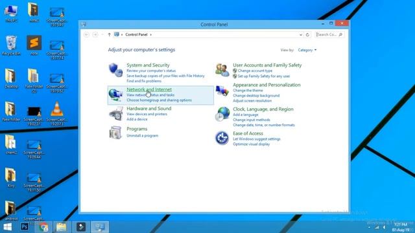Open the recent locations dropdown arrow
415x233 pixels.
pos(102,34)
